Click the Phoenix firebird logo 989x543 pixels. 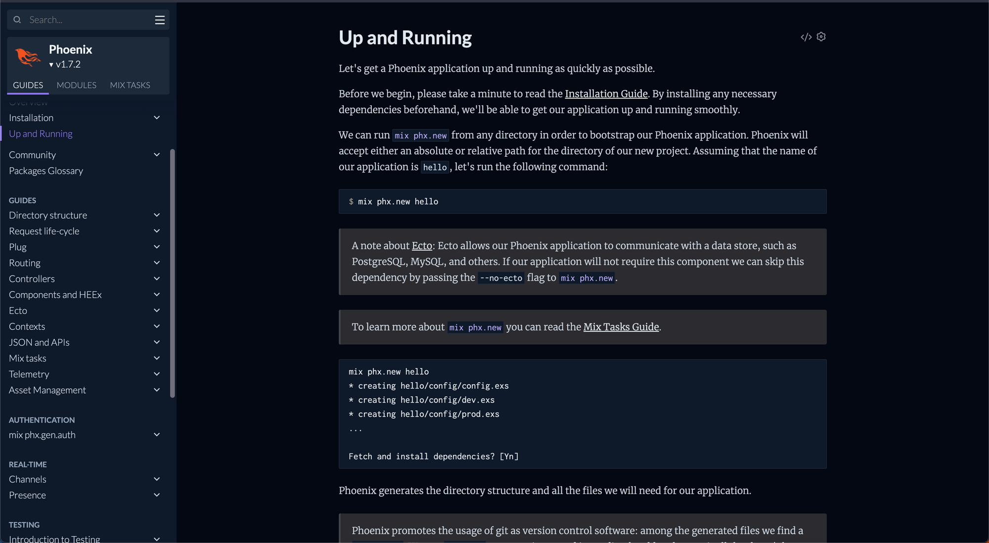coord(28,57)
